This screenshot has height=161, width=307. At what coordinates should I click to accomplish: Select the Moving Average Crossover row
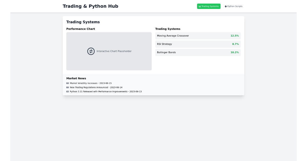[x=198, y=36]
